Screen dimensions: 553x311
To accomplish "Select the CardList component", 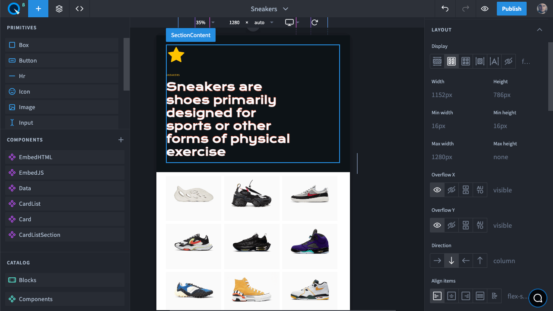I will coord(65,204).
